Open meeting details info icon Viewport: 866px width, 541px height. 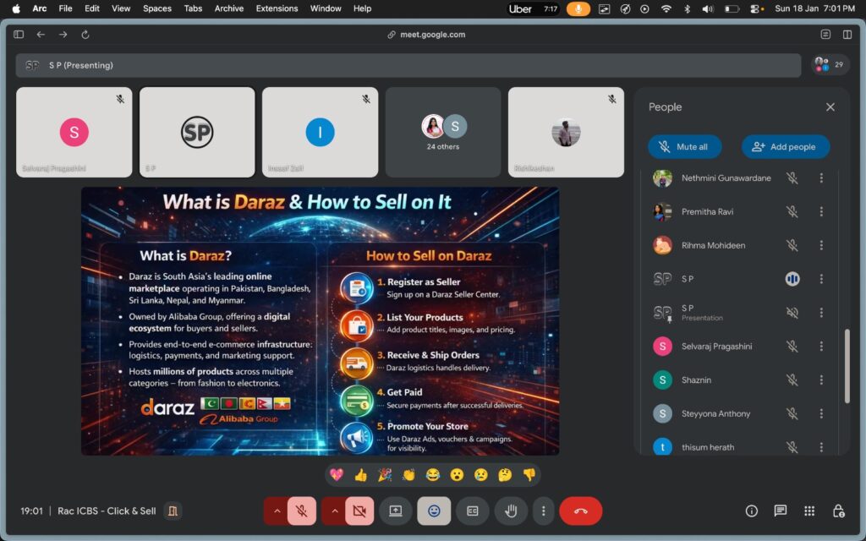pos(752,511)
